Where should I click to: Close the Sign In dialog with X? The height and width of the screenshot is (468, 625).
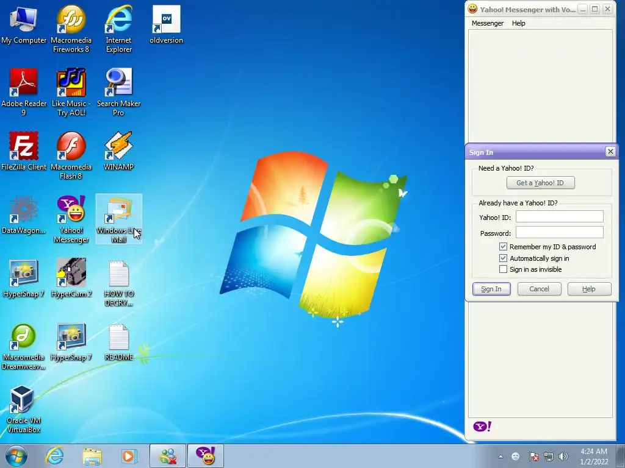tap(610, 152)
